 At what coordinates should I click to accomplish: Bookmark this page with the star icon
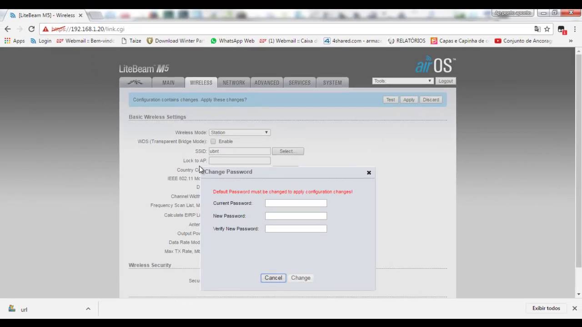pyautogui.click(x=547, y=29)
